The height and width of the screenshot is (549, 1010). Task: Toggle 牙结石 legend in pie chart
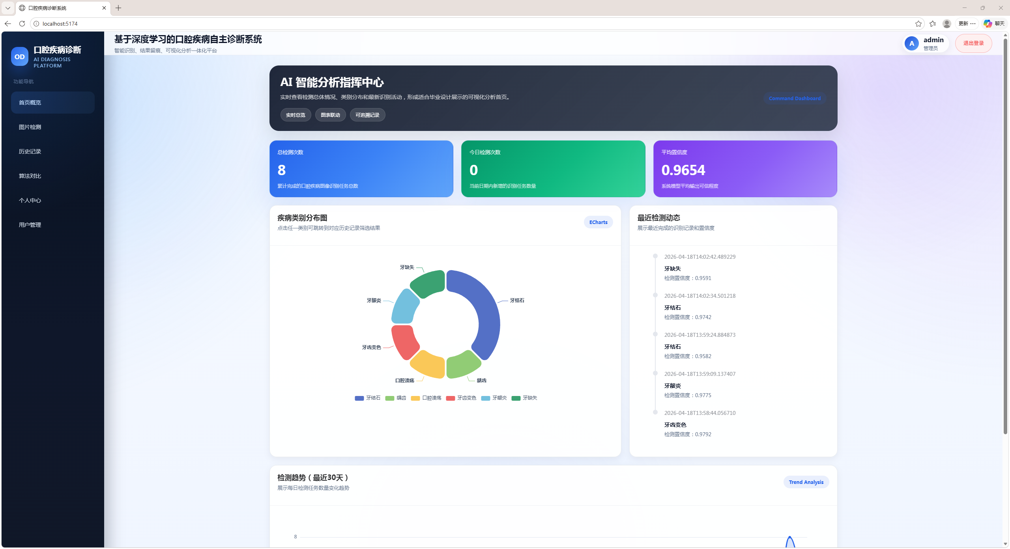368,398
